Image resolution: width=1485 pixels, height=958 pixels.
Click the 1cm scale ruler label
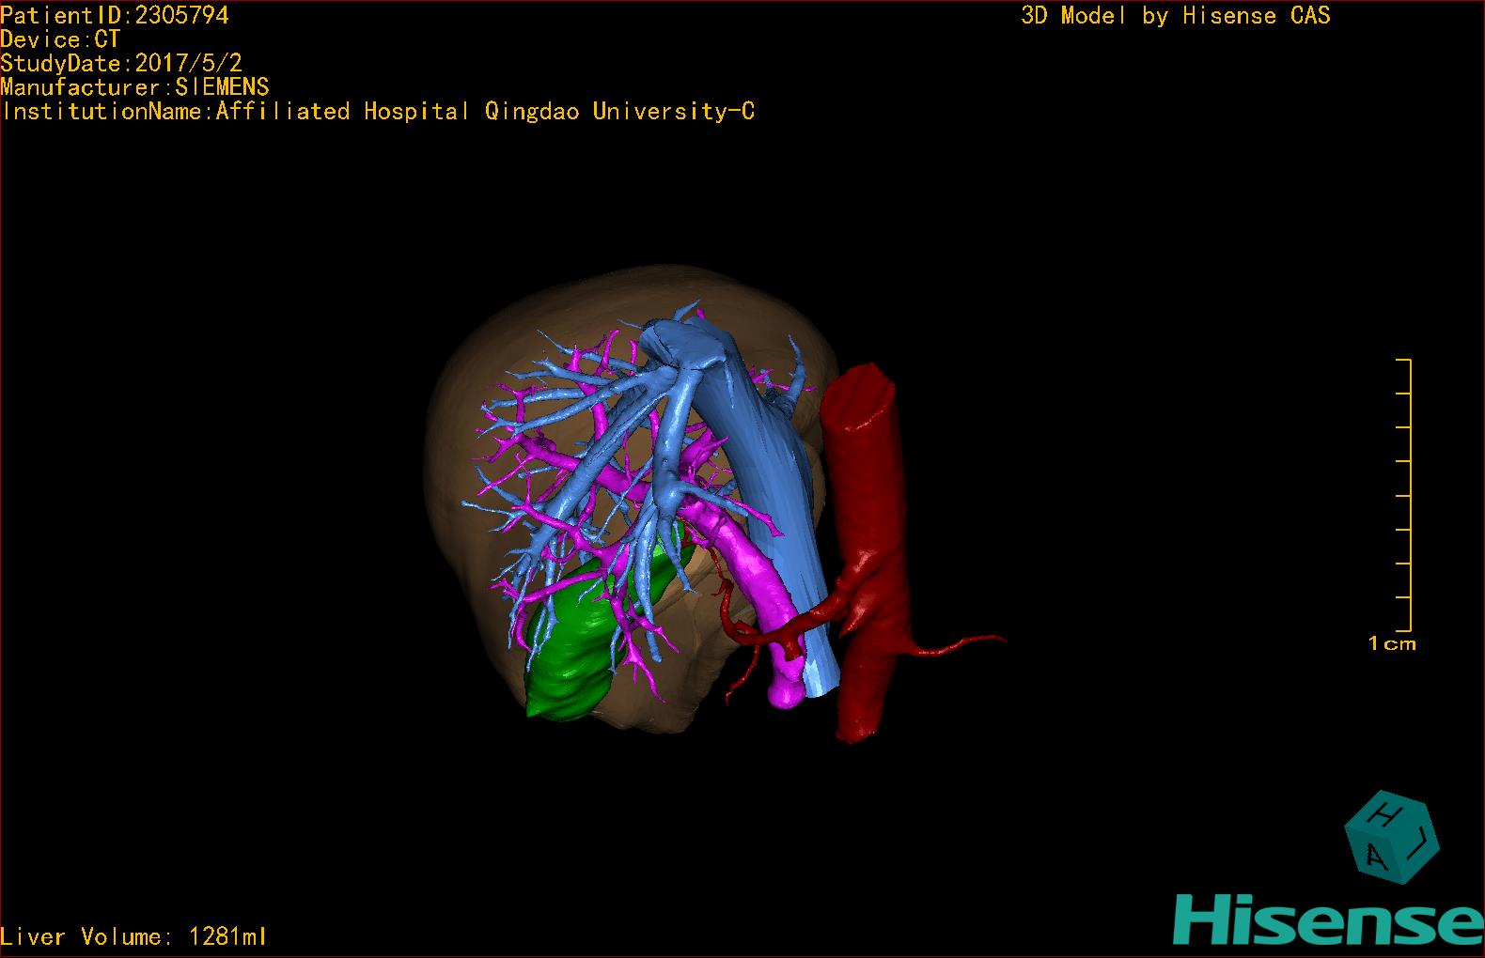[1392, 644]
